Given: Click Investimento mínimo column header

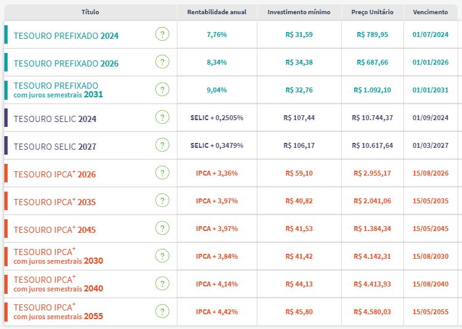Looking at the screenshot, I should pos(299,12).
